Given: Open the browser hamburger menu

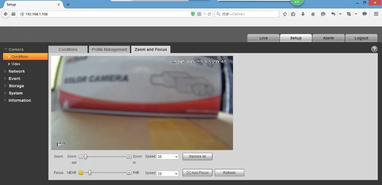Looking at the screenshot, I should click(376, 14).
